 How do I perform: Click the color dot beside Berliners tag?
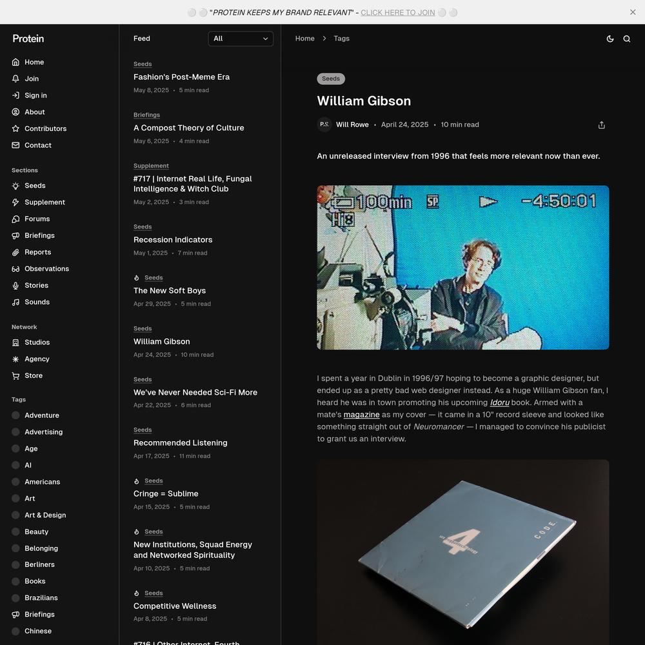(x=15, y=565)
